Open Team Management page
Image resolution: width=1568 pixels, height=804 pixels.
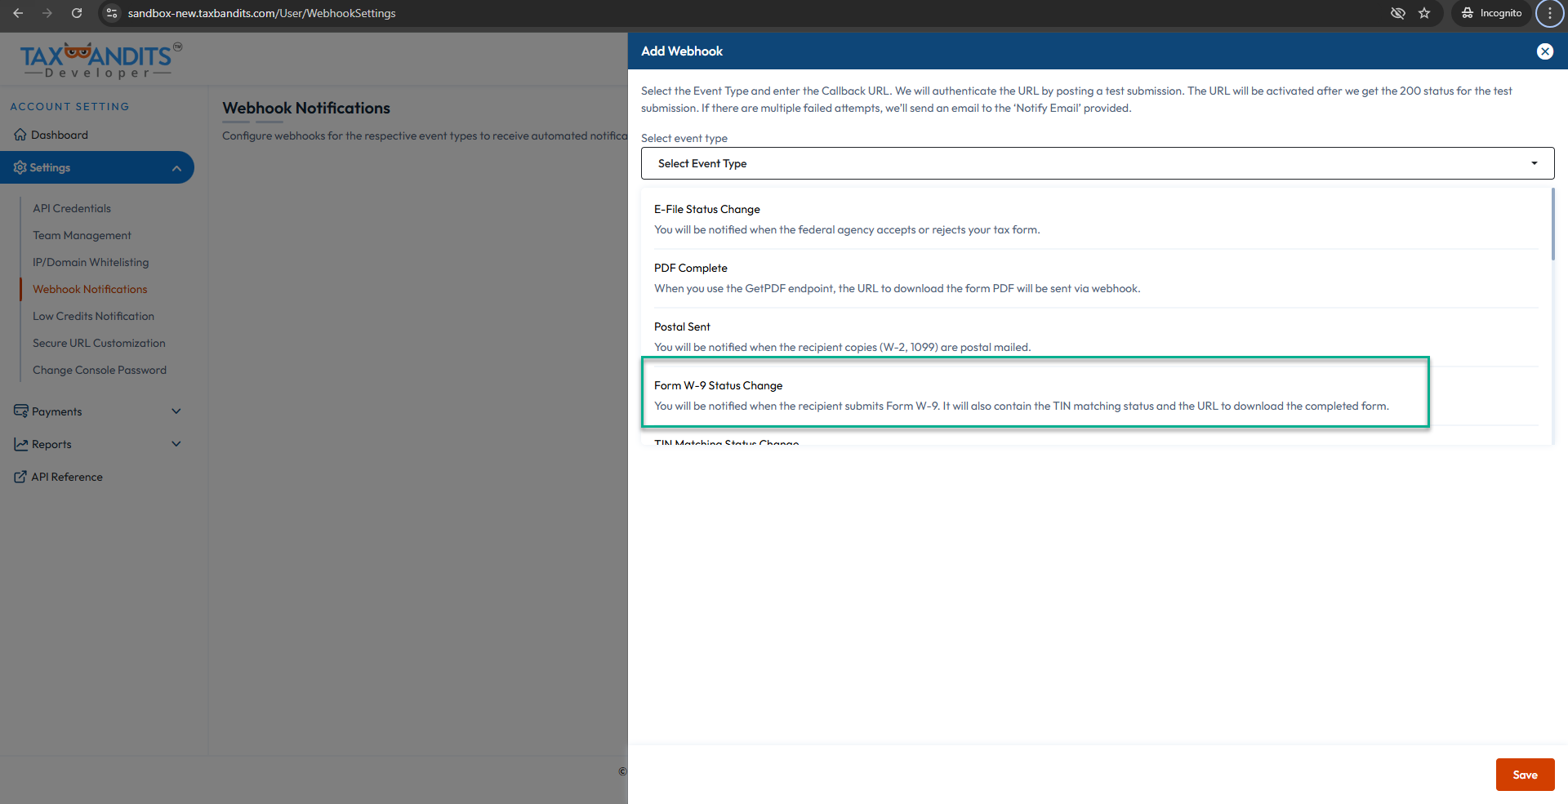82,235
